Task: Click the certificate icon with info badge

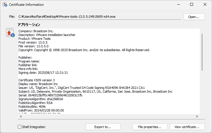Action: [10, 33]
